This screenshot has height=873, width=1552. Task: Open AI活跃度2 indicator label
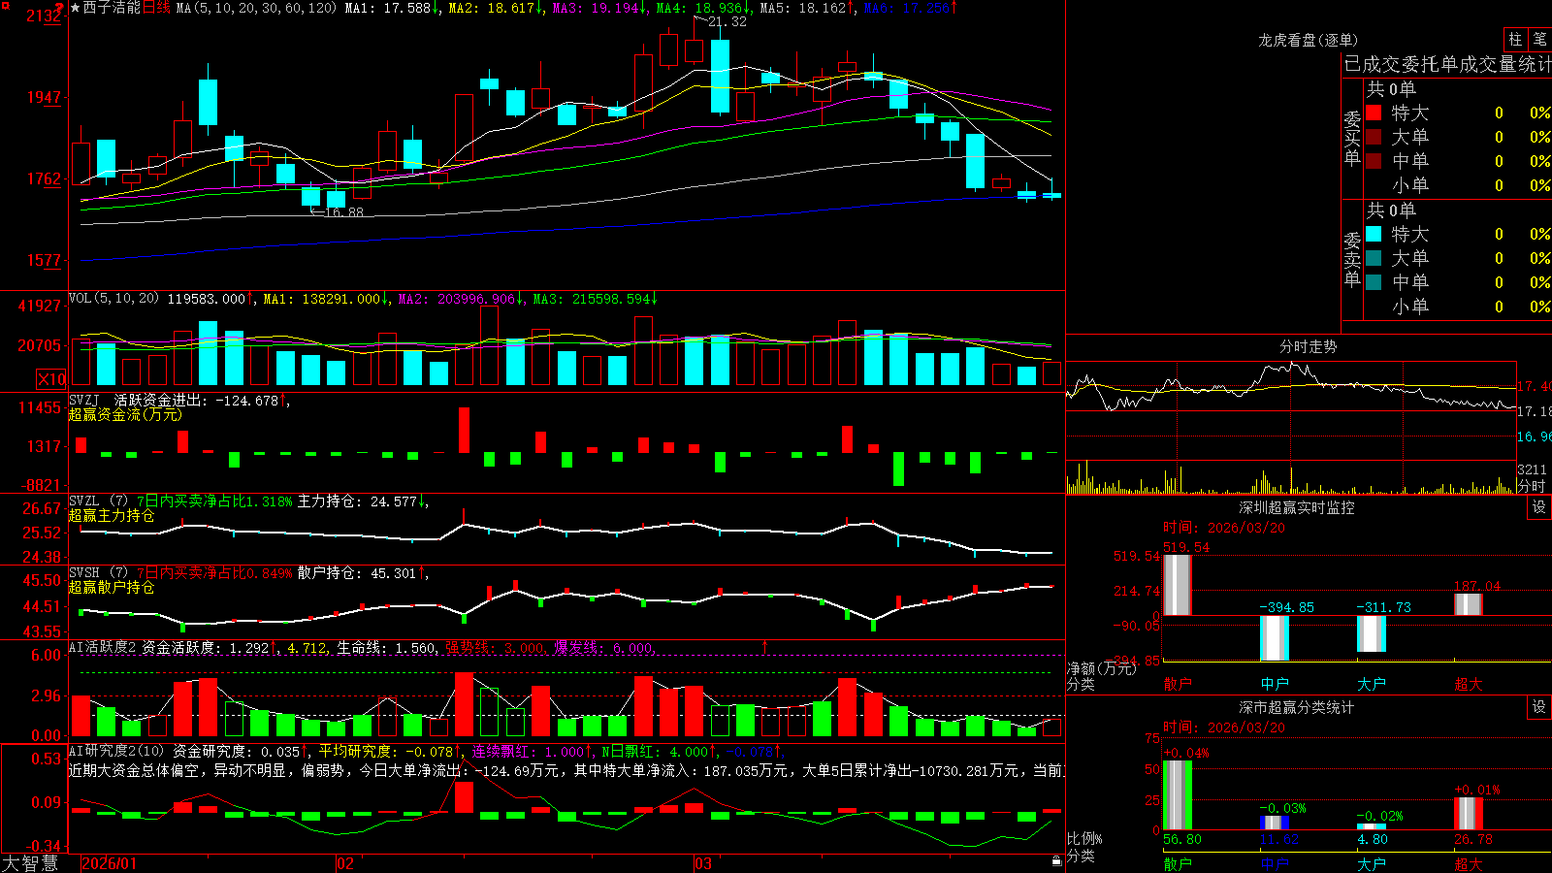coord(103,647)
